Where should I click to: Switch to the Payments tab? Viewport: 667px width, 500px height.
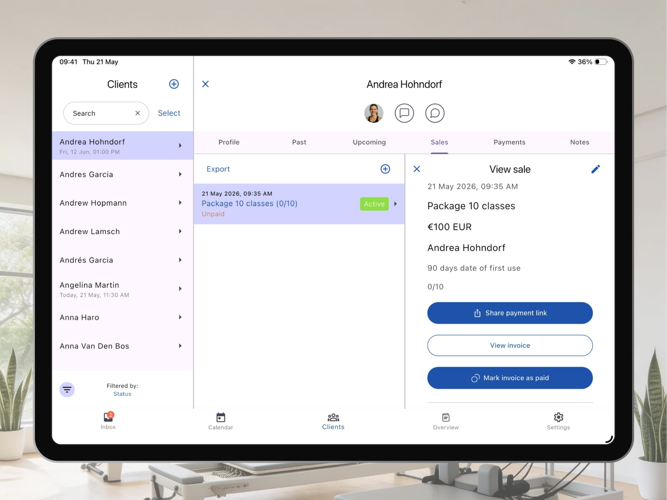[509, 142]
